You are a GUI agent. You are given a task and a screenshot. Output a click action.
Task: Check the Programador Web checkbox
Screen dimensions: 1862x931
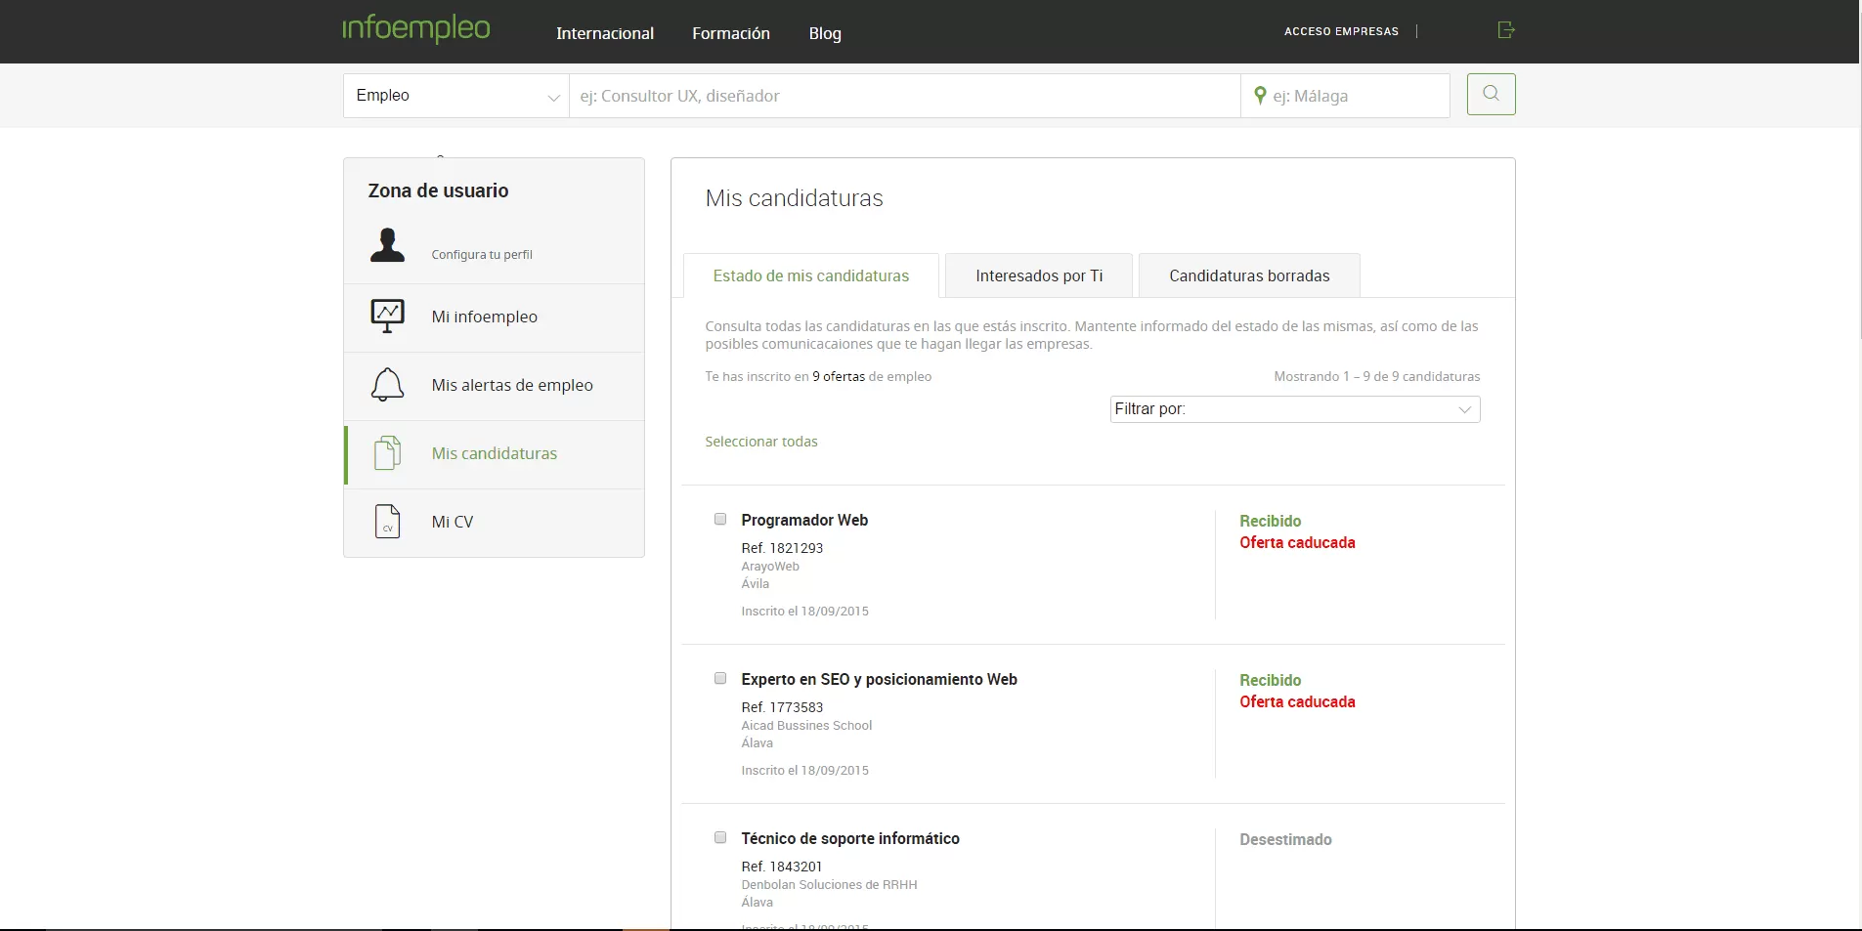point(720,519)
